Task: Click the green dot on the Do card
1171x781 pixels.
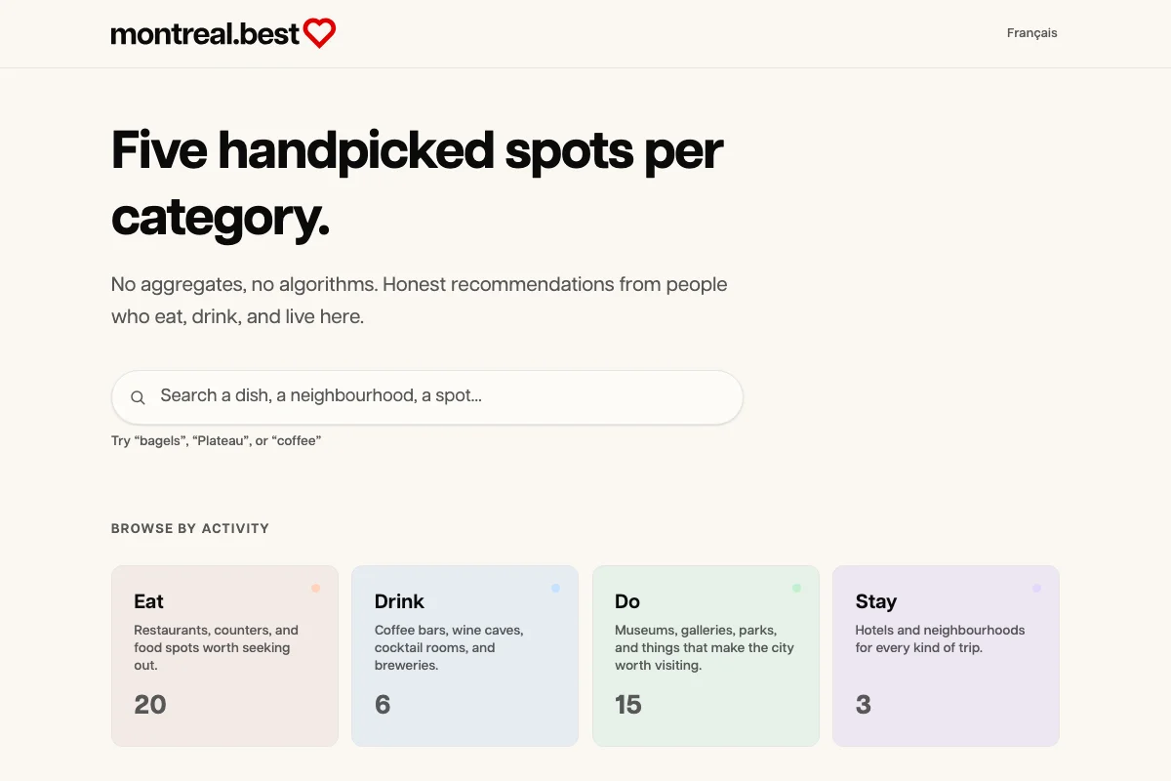Action: [x=796, y=588]
